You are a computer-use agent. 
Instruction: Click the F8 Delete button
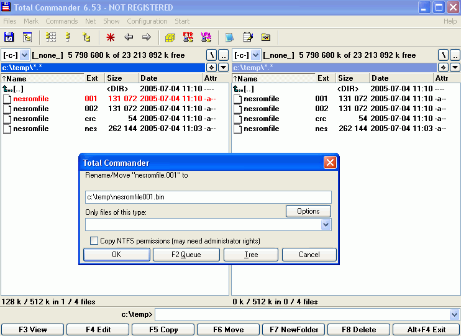click(359, 330)
